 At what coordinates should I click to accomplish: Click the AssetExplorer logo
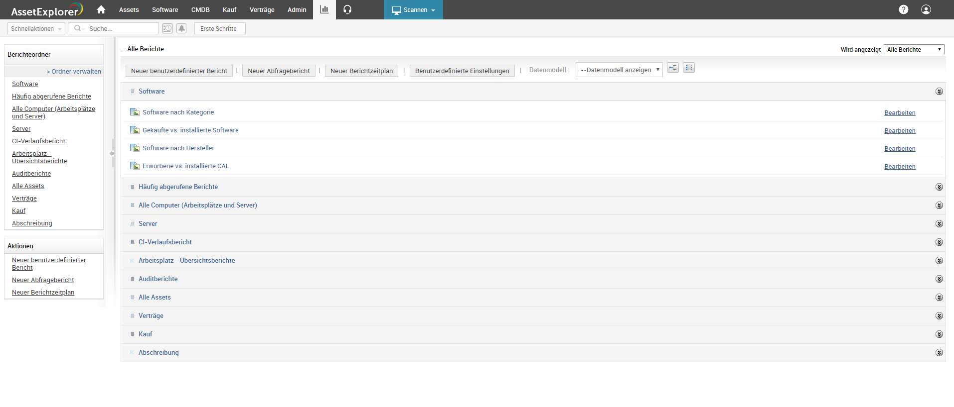tap(47, 10)
